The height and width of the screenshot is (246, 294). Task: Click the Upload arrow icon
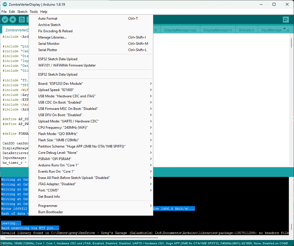point(13,19)
